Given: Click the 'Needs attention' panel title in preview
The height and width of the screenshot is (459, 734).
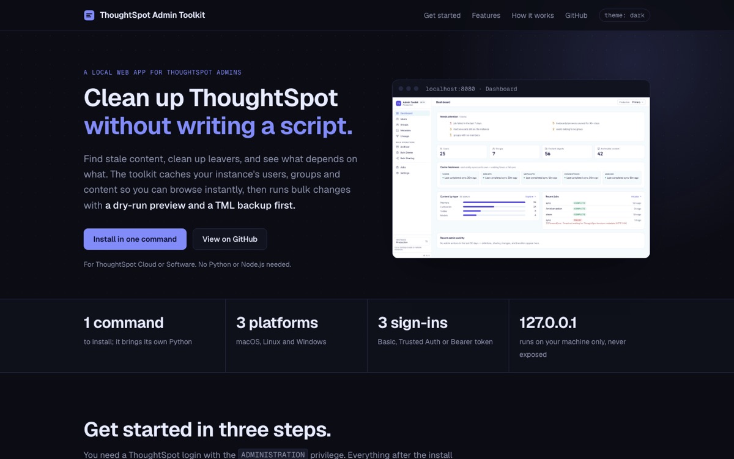Looking at the screenshot, I should tap(449, 116).
